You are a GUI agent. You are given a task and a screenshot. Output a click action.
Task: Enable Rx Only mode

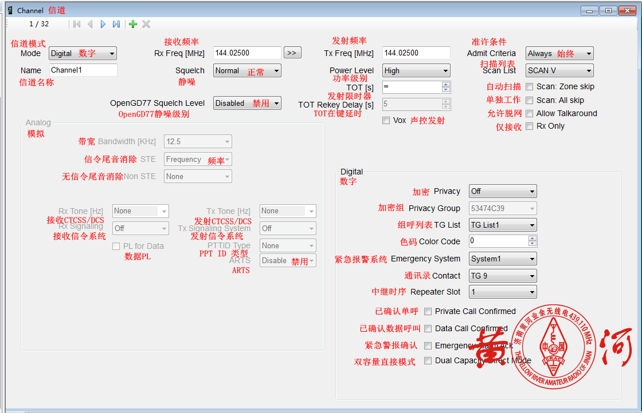[x=529, y=126]
